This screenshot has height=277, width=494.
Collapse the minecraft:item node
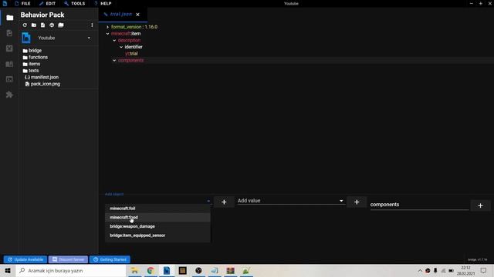tap(108, 34)
